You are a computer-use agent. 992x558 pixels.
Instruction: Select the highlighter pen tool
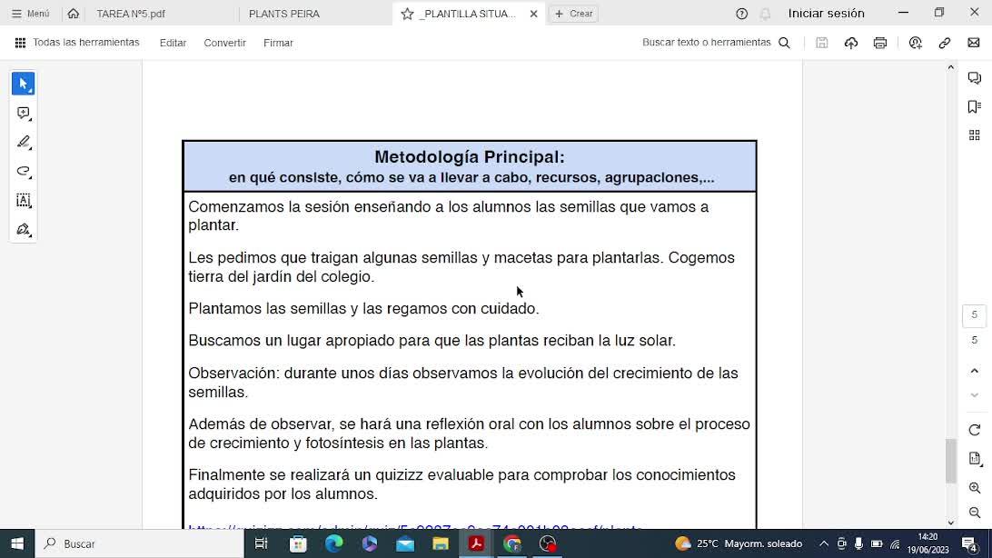tap(24, 143)
